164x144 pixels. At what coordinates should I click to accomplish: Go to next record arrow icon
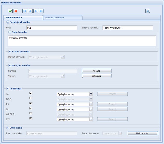pos(36,11)
